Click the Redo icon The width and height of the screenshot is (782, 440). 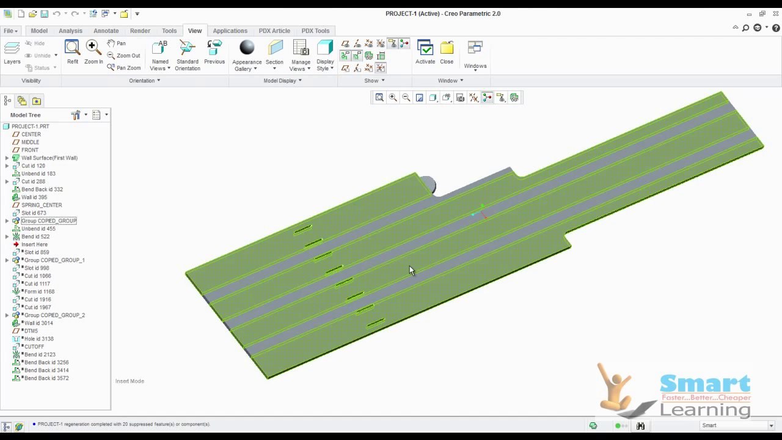point(75,13)
